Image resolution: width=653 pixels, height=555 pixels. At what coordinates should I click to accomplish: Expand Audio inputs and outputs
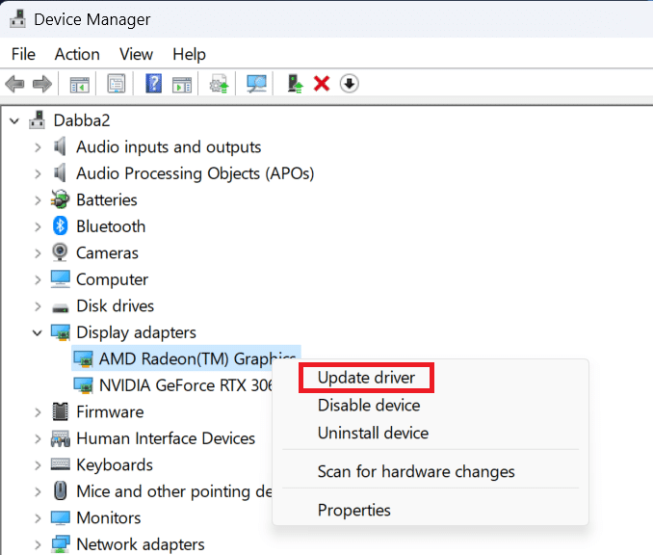point(38,147)
